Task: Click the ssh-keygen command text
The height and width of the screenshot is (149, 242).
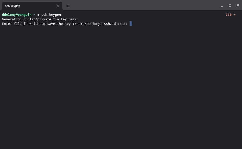Action: tap(51, 15)
